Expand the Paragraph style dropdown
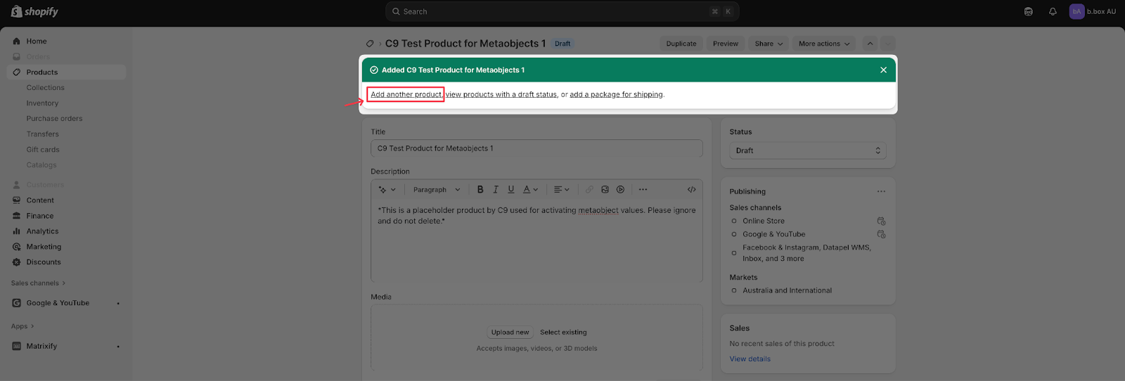 click(436, 190)
